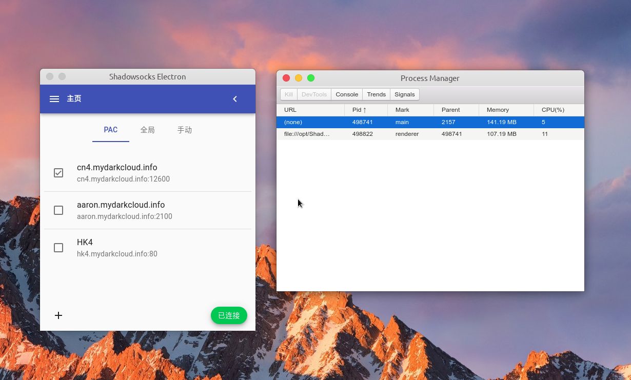Sort processes by Pid column header
This screenshot has height=380, width=631.
[359, 110]
